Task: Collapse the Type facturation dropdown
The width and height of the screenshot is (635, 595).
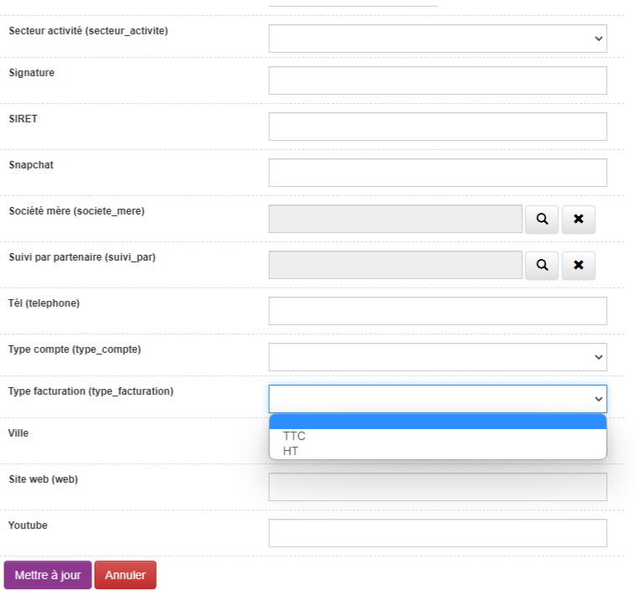Action: (437, 399)
